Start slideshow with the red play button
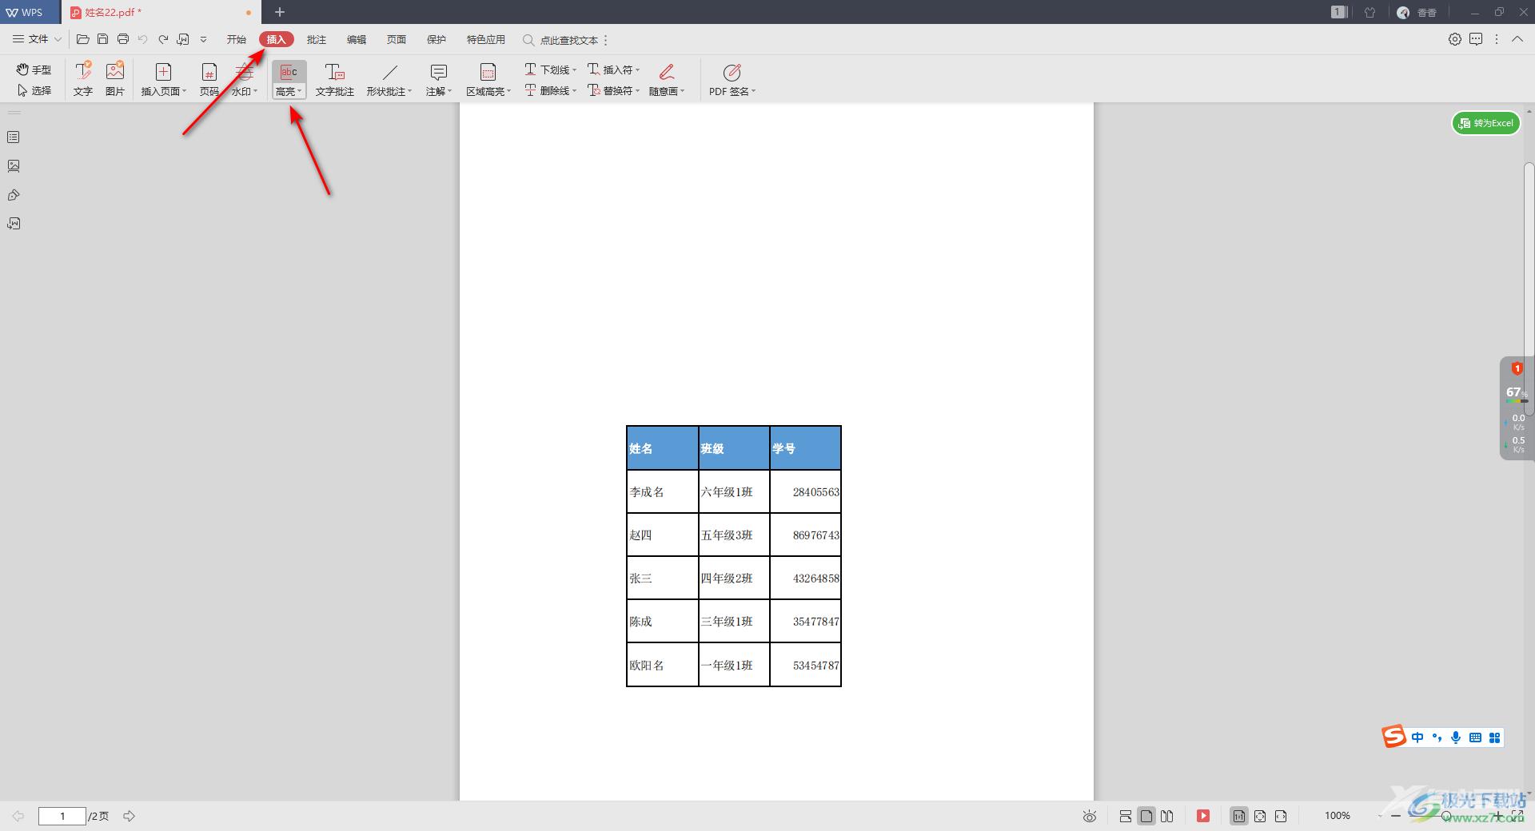Image resolution: width=1535 pixels, height=831 pixels. point(1203,816)
